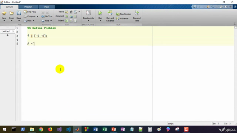The width and height of the screenshot is (237, 133).
Task: Click the Find Files button
Action: 30,12
